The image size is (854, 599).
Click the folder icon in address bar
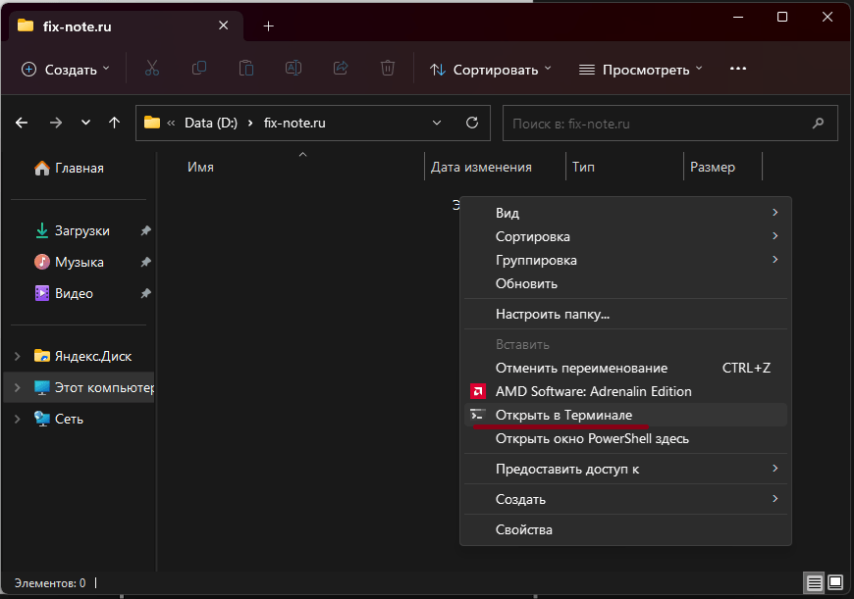coord(152,123)
